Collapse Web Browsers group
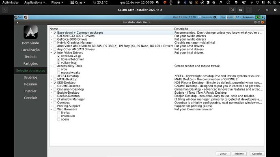The width and height of the screenshot is (280, 157). (51, 109)
